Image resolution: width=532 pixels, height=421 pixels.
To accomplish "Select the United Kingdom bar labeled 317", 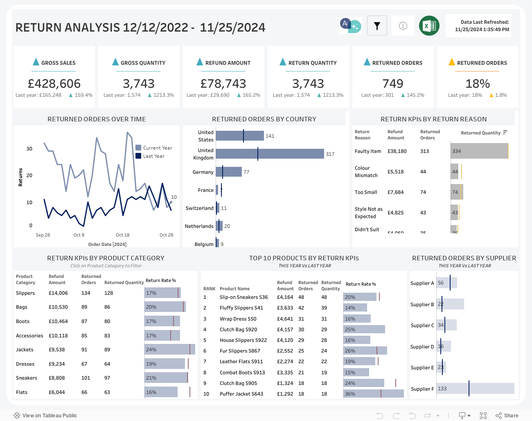I will (x=270, y=154).
